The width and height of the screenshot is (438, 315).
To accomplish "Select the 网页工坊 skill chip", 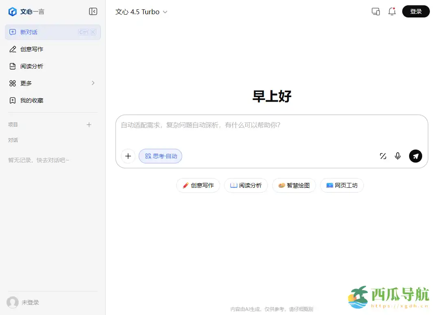I will 342,185.
